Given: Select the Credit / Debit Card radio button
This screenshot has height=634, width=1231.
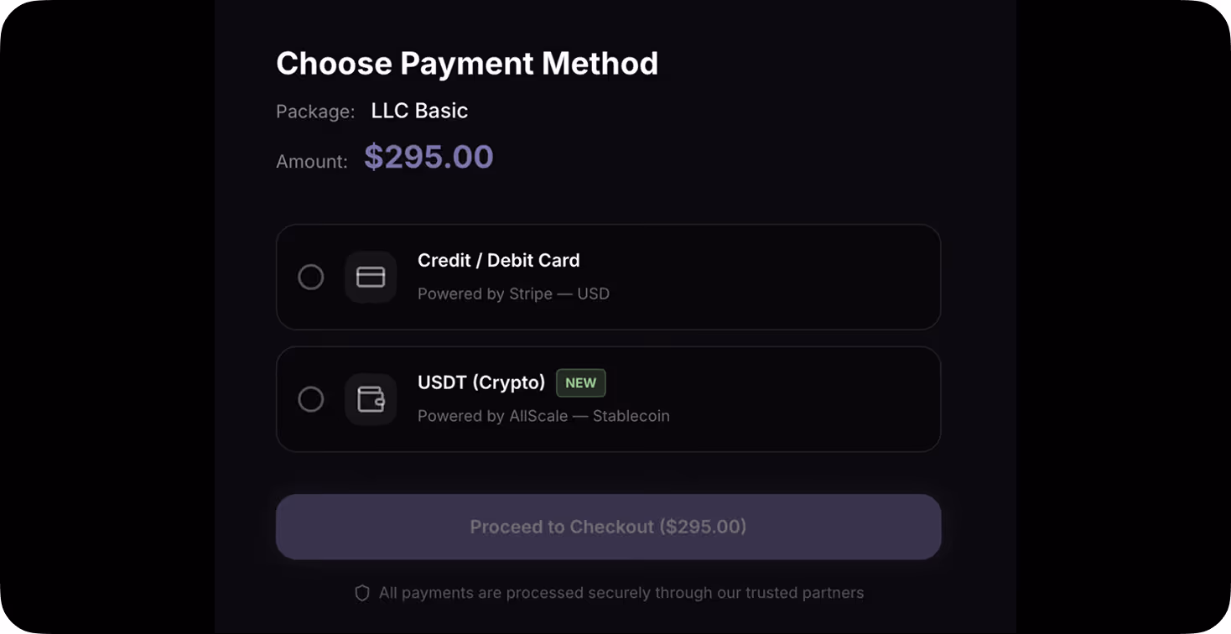Looking at the screenshot, I should 311,277.
